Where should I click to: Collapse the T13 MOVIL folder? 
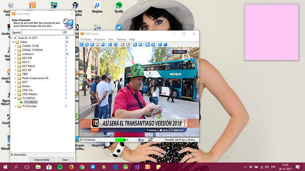[15, 98]
